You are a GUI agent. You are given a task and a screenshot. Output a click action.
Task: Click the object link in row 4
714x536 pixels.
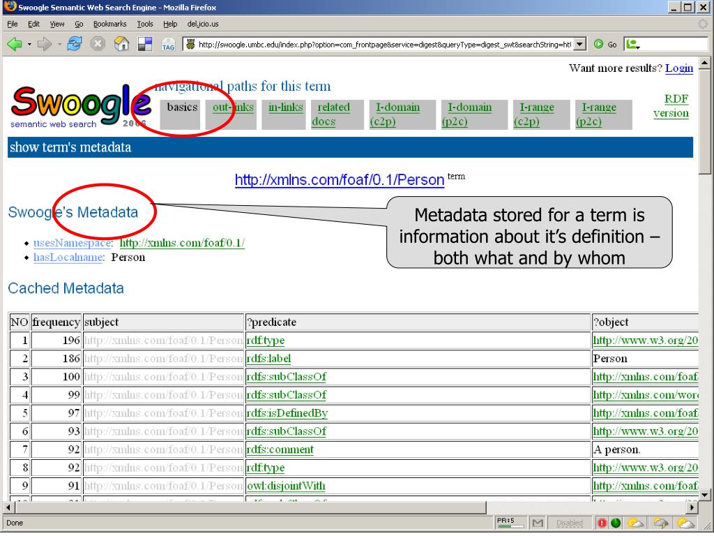point(645,395)
